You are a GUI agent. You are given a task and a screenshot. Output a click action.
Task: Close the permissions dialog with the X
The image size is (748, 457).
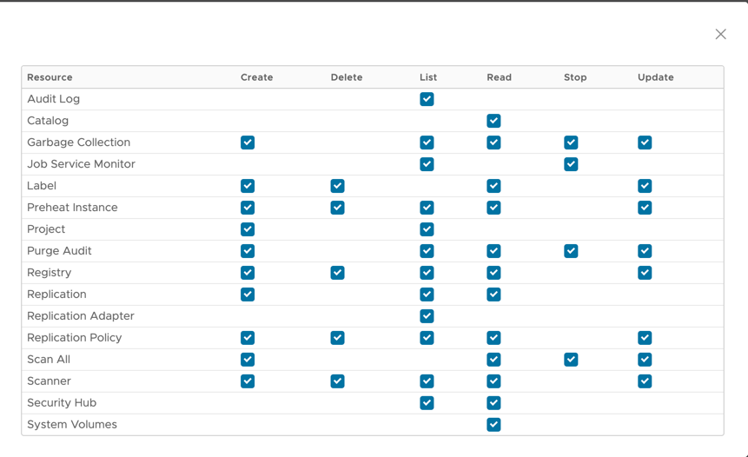(720, 34)
